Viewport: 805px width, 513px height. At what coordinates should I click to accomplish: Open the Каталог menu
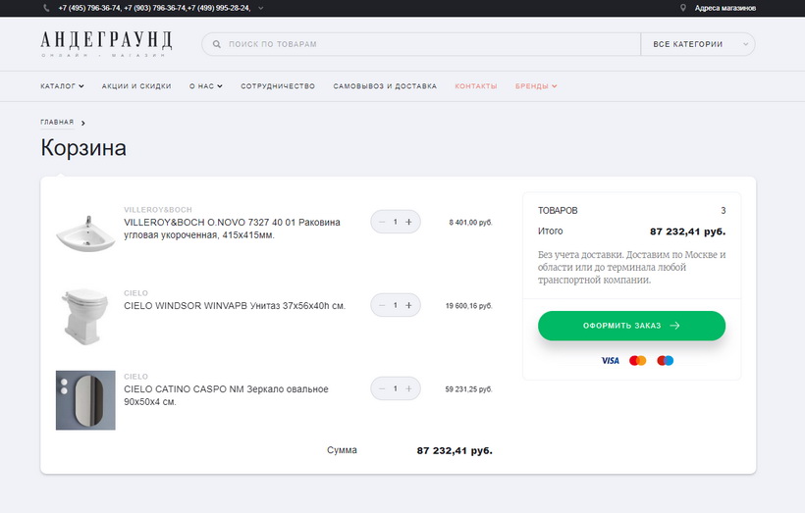click(62, 86)
